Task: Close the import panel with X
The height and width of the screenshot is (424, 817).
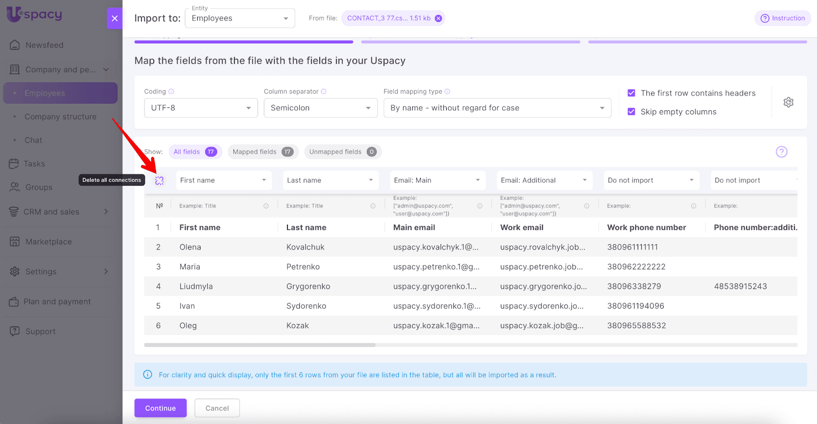Action: (x=114, y=18)
